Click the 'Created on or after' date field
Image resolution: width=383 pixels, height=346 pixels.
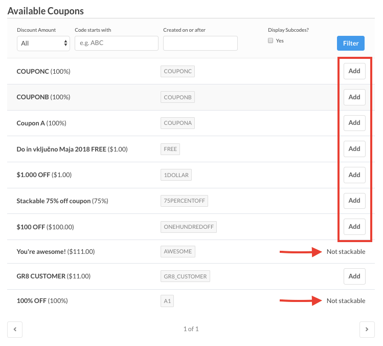[200, 44]
